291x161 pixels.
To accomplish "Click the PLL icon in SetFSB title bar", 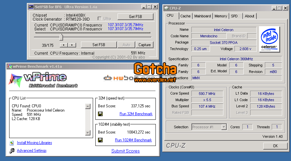I will click(31, 7).
